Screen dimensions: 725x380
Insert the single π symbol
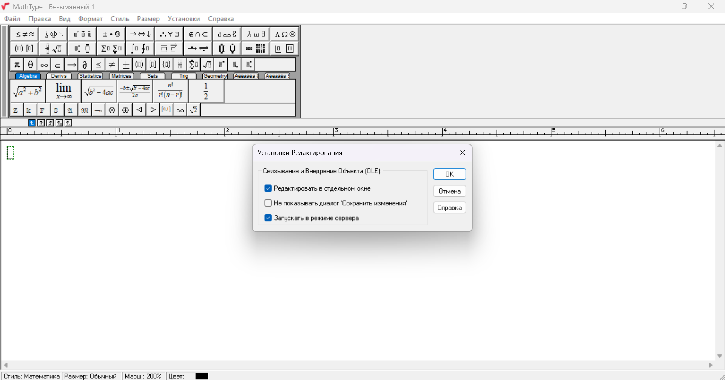(17, 65)
